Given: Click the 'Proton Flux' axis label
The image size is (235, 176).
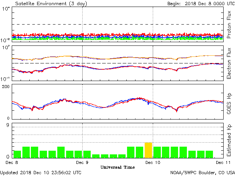Looking at the screenshot, I should point(229,25).
